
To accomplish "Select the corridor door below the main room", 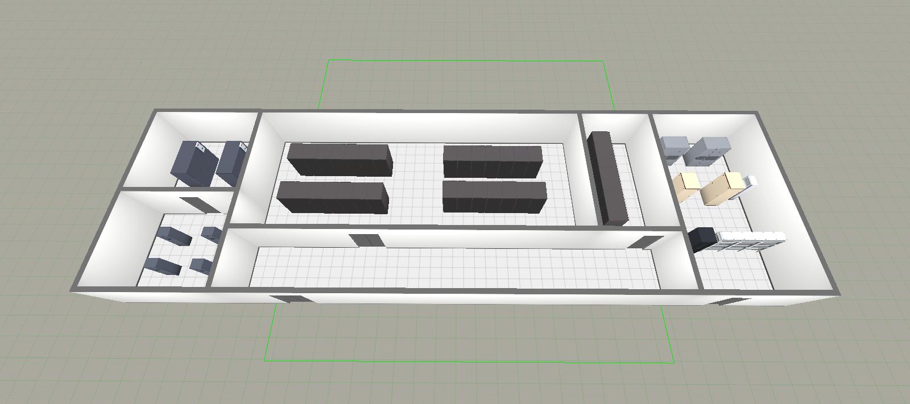I will 365,240.
